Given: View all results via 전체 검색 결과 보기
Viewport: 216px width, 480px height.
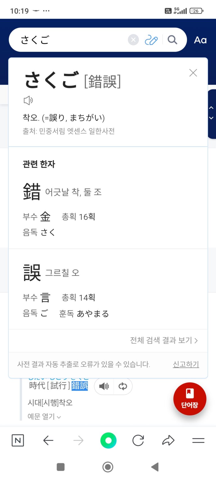Looking at the screenshot, I should [164, 341].
